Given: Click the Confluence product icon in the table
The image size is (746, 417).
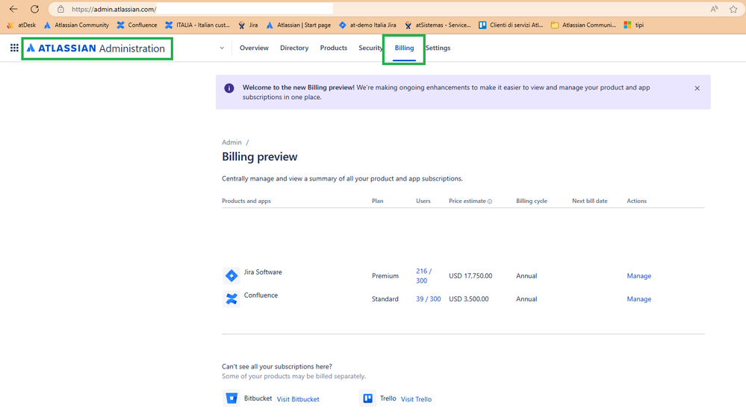Looking at the screenshot, I should coord(231,298).
